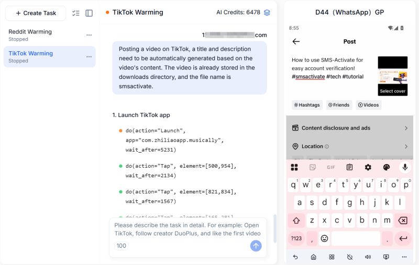Image resolution: width=419 pixels, height=265 pixels.
Task: Click the device home icon
Action: [x=313, y=257]
